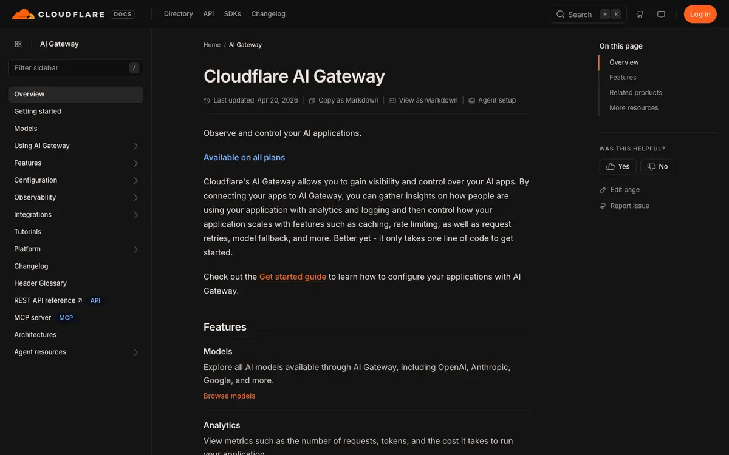This screenshot has height=455, width=729.
Task: Click the MCP badge beside MCP server
Action: [x=66, y=318]
